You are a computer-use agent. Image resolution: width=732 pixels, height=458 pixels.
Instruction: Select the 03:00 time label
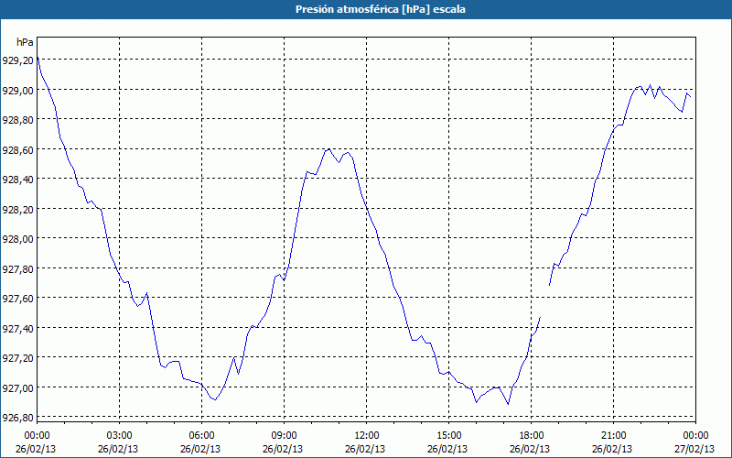(119, 436)
